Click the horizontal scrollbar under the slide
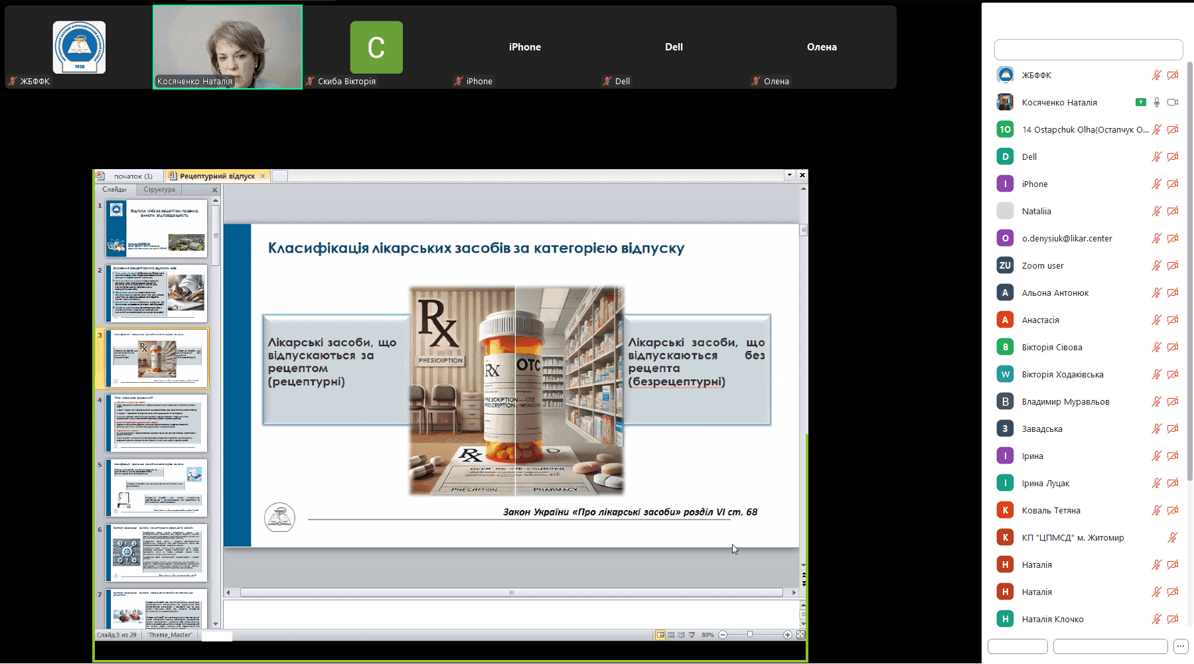The height and width of the screenshot is (664, 1194). tap(511, 592)
